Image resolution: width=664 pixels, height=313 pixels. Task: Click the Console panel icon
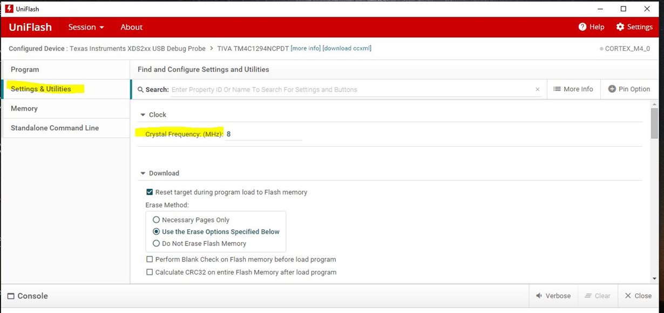11,296
